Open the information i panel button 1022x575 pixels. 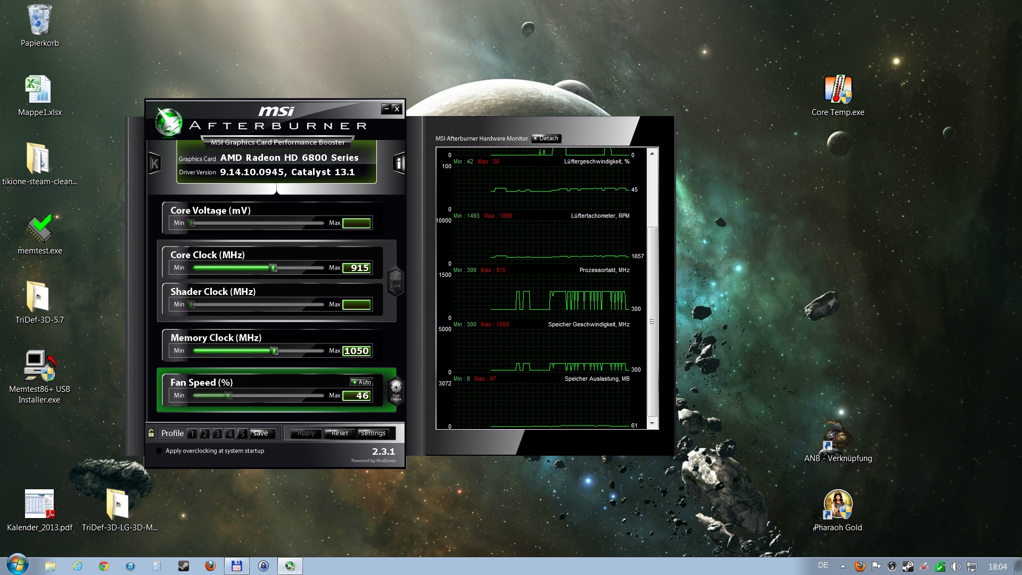pos(399,163)
